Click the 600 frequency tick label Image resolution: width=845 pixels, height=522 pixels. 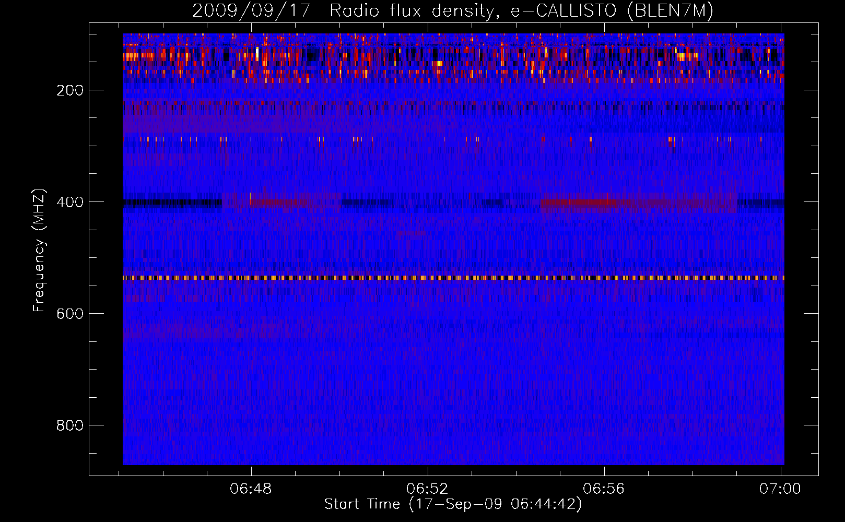pyautogui.click(x=70, y=314)
